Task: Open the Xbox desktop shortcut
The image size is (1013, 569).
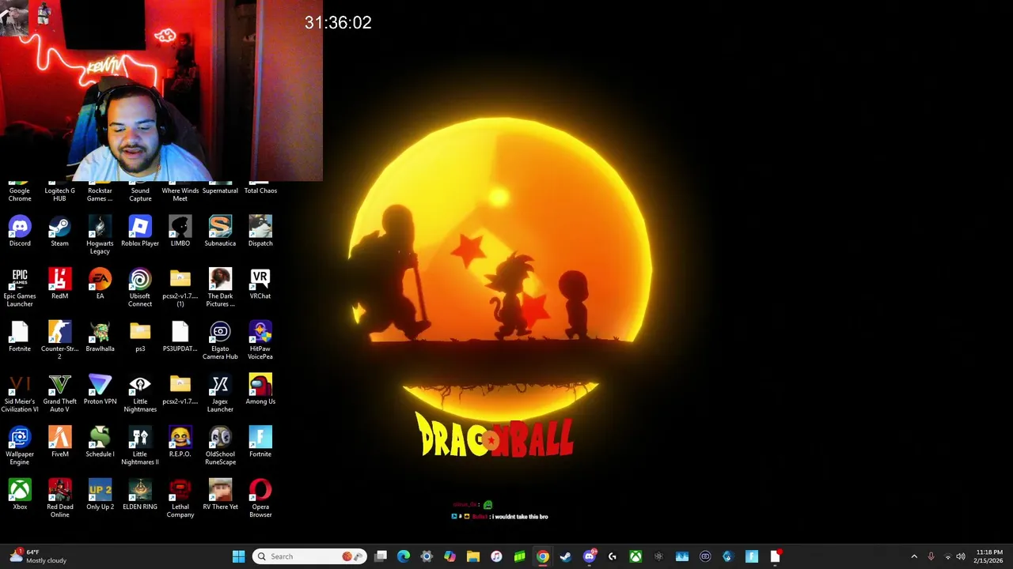Action: point(20,495)
